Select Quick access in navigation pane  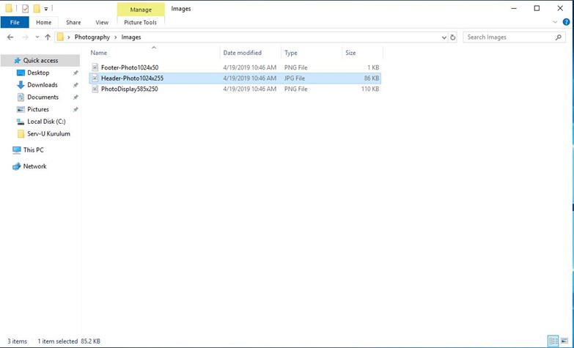[40, 60]
